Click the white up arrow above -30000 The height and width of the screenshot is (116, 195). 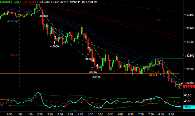pyautogui.click(x=88, y=55)
